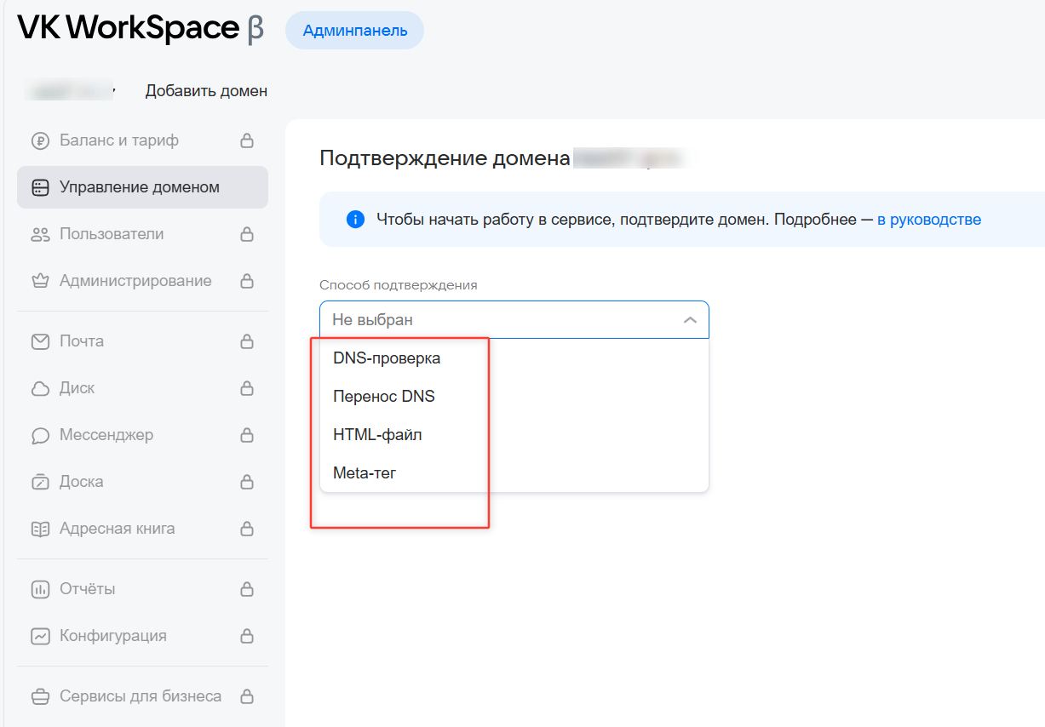Open the Админпанель button
Image resolution: width=1045 pixels, height=727 pixels.
coord(354,31)
